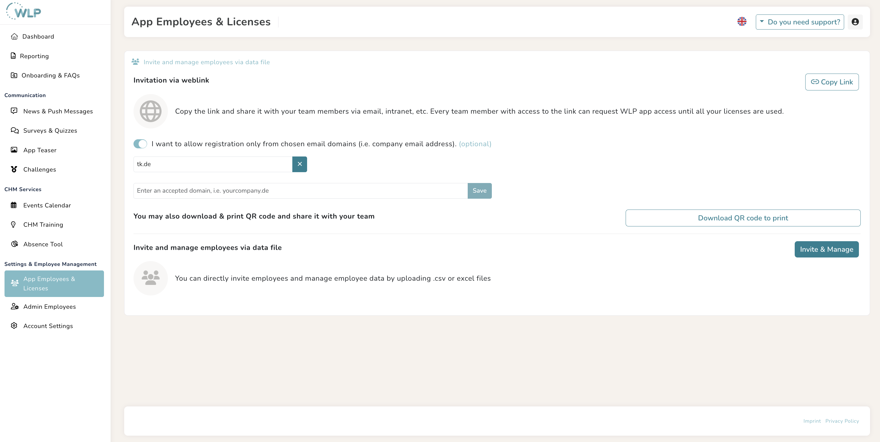Click the globe weblink icon

coord(150,111)
